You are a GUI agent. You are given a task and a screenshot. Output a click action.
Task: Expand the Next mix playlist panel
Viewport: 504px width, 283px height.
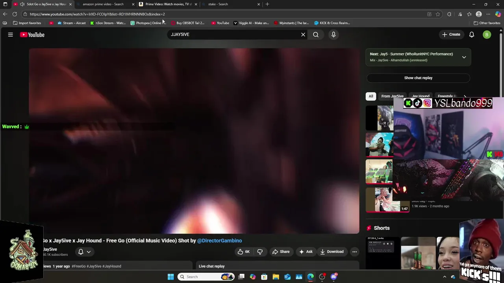pos(464,57)
